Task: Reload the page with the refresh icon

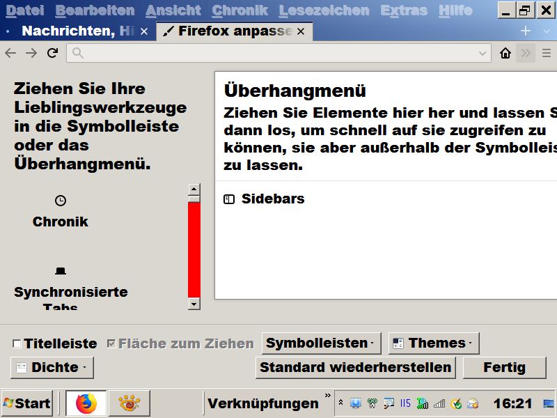Action: pos(53,54)
